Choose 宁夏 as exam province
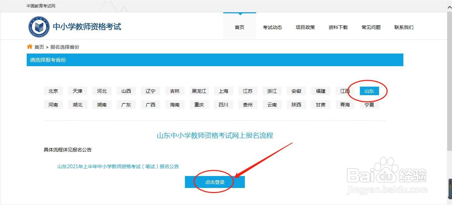This screenshot has width=452, height=205. tap(369, 104)
